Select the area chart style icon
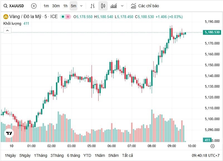This screenshot has height=161, width=223. (113, 6)
